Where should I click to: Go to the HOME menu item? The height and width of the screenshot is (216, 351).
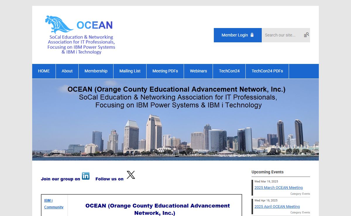(44, 71)
